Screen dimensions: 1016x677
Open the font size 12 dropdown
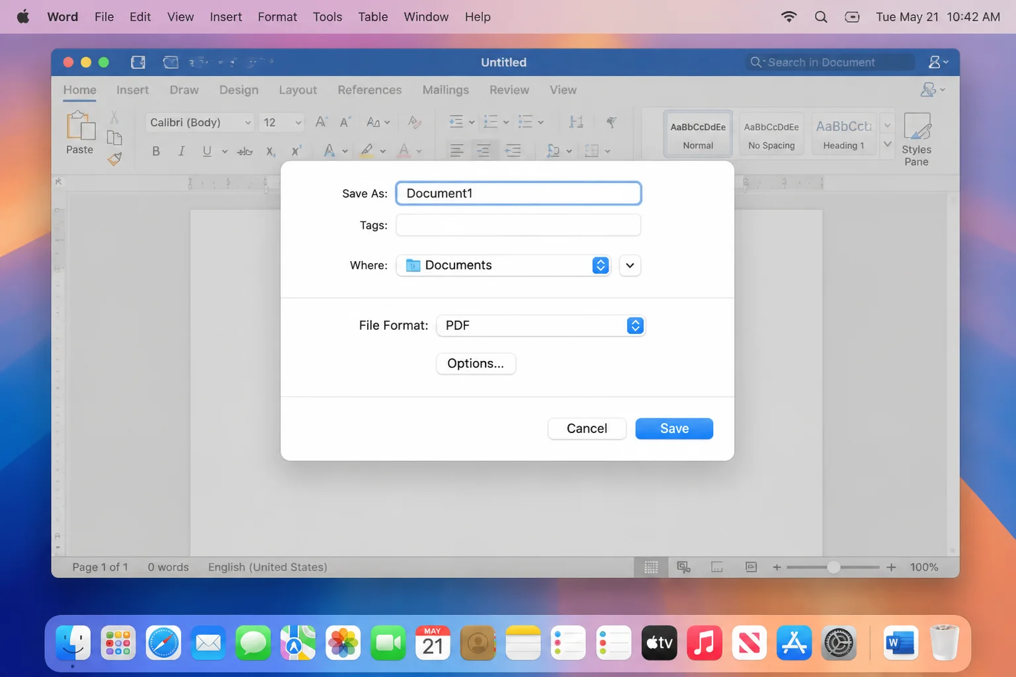click(281, 122)
